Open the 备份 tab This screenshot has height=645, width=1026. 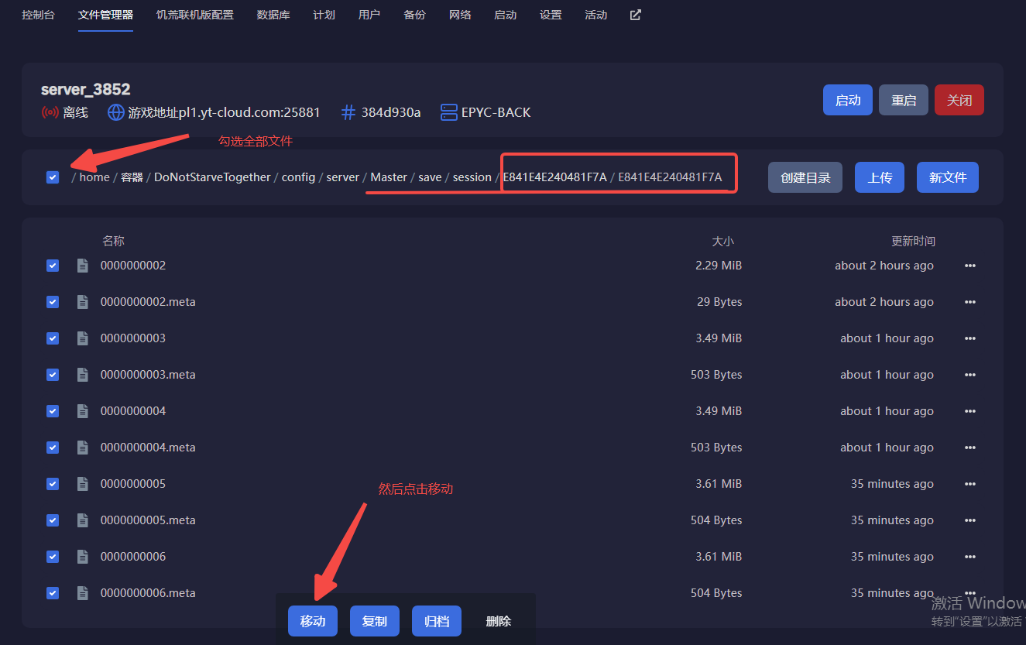[x=415, y=15]
